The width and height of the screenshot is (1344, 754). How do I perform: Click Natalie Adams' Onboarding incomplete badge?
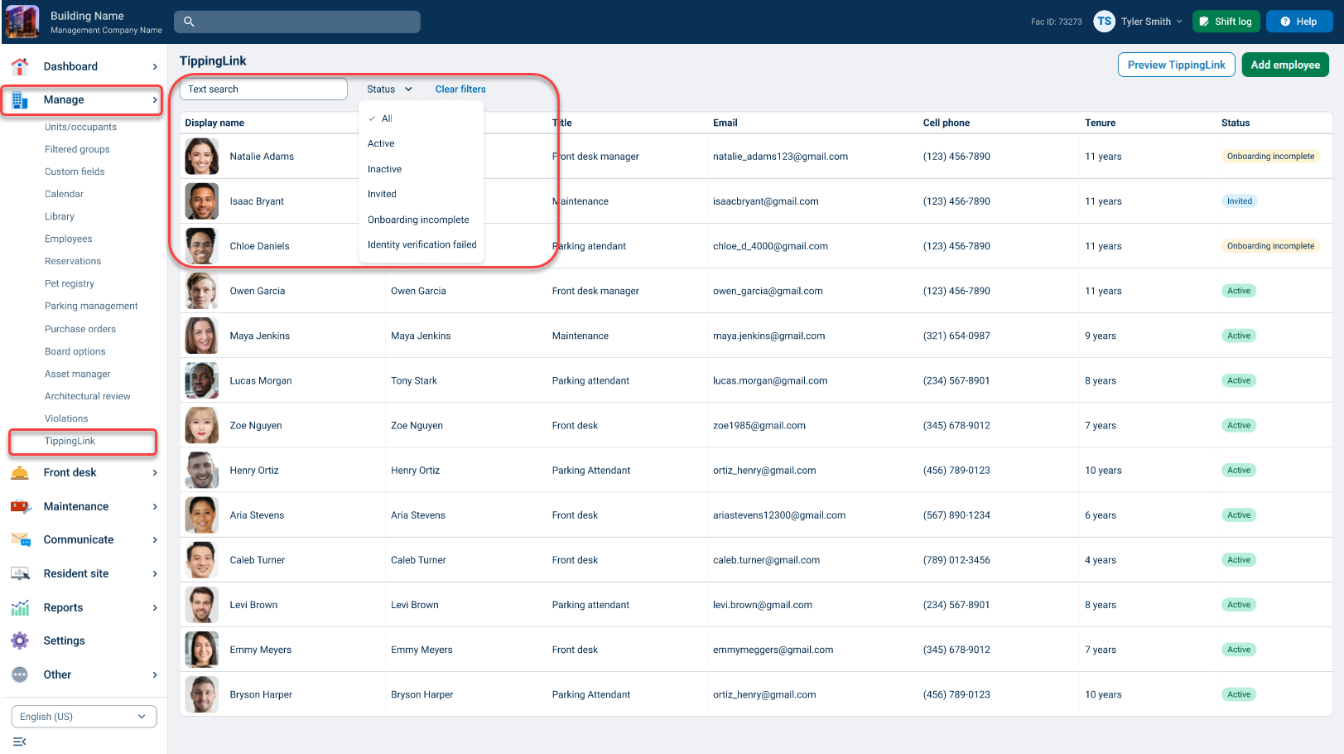pos(1270,156)
